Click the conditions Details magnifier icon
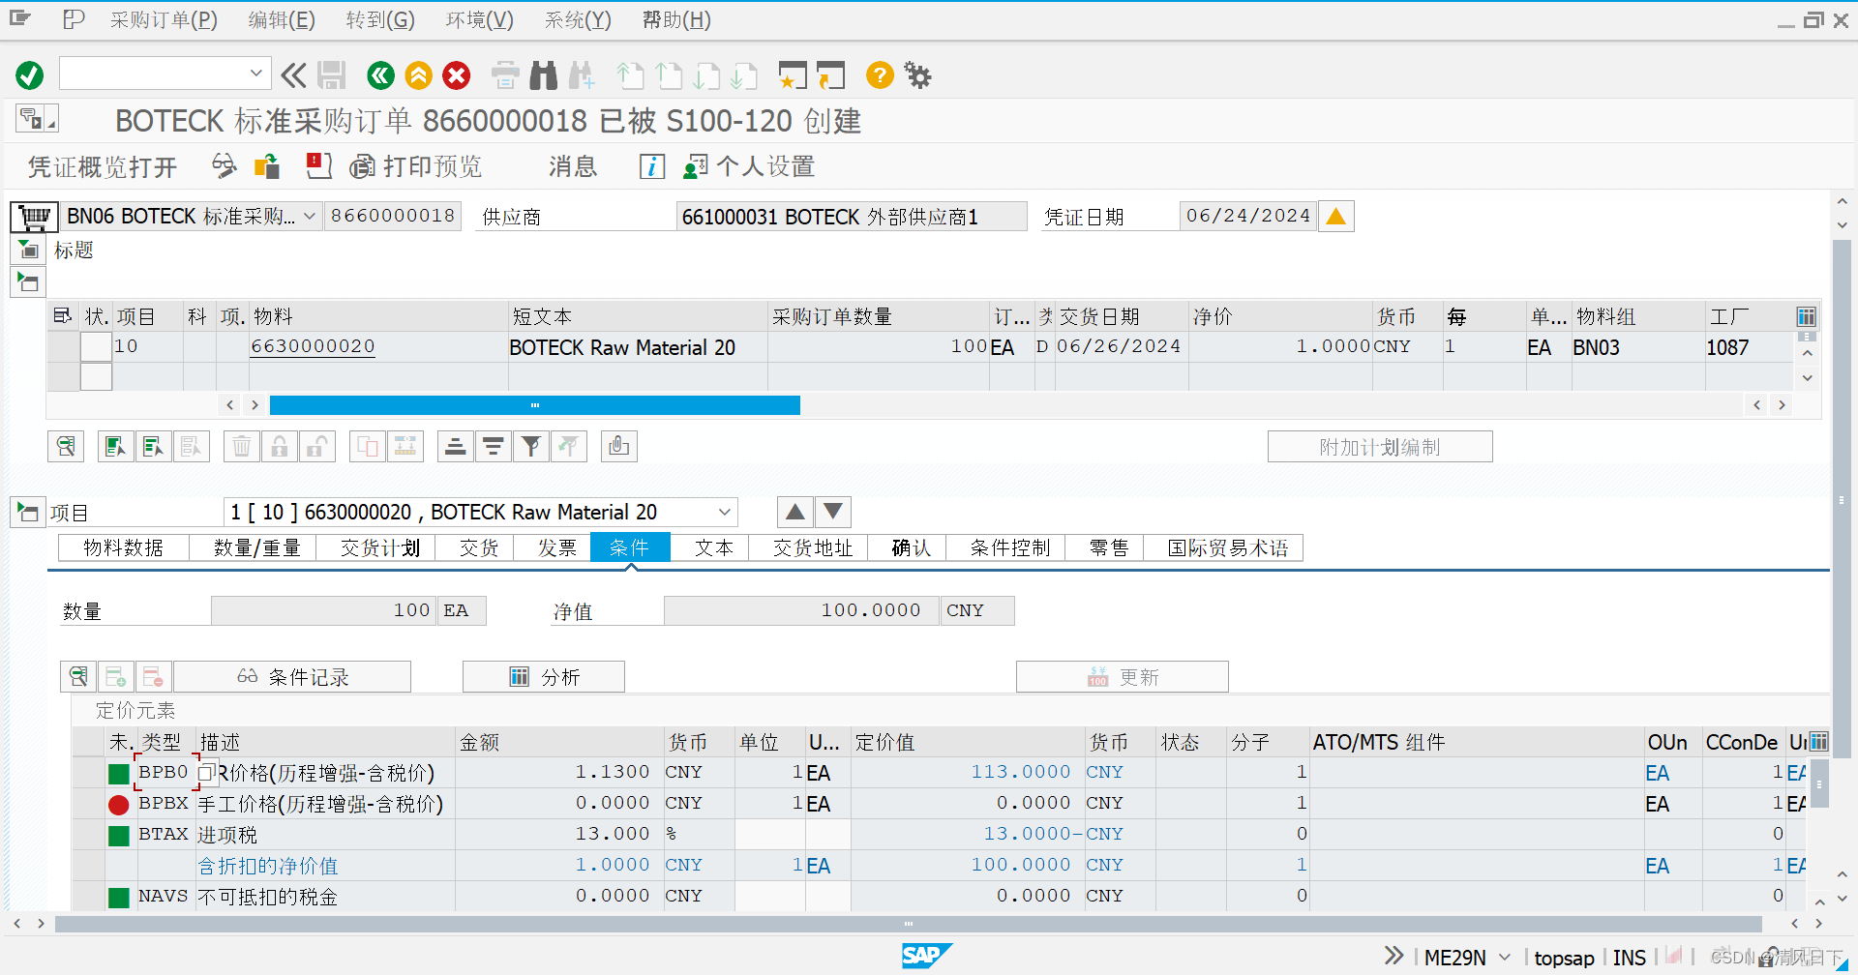 click(78, 676)
